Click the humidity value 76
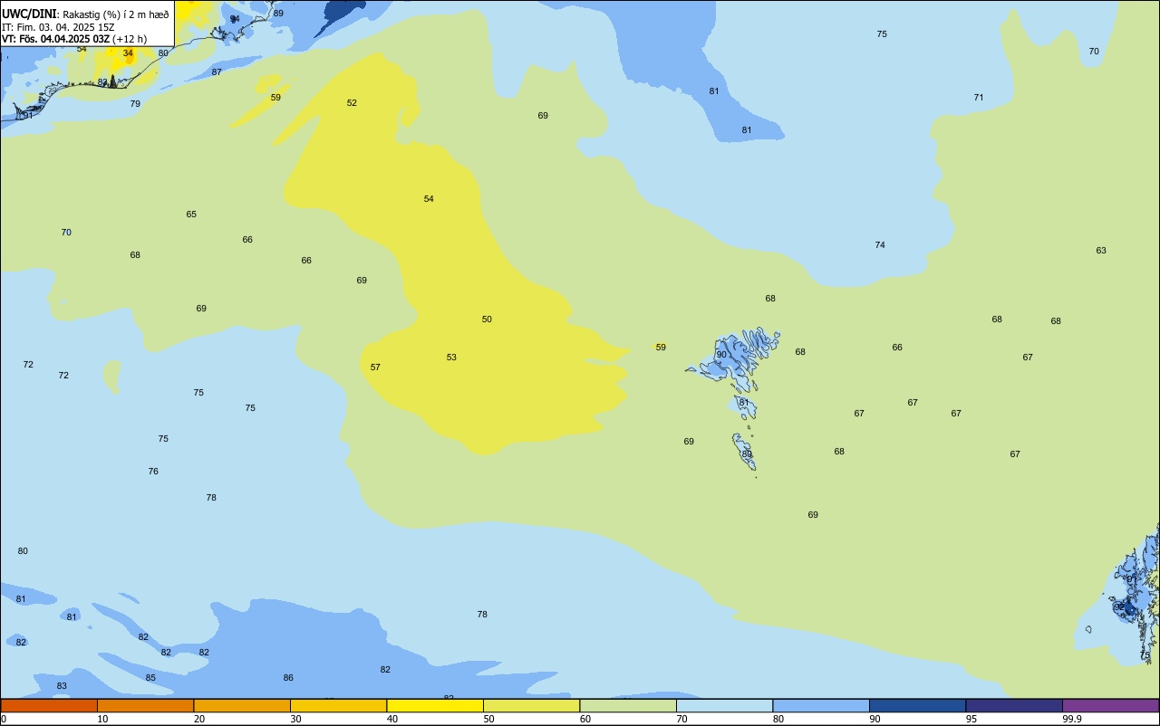1160x726 pixels. click(153, 472)
